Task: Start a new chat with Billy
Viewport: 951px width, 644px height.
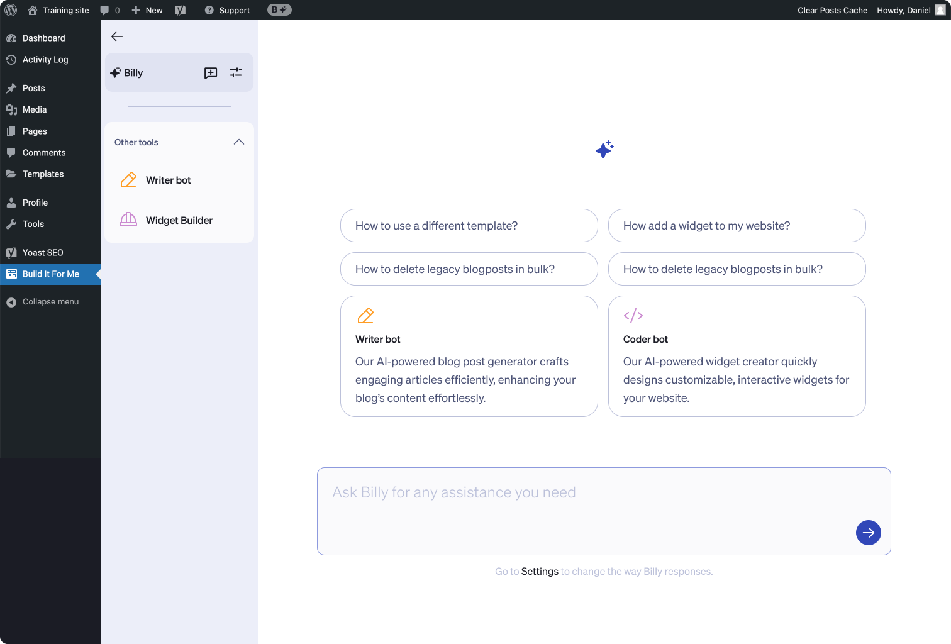Action: click(211, 73)
